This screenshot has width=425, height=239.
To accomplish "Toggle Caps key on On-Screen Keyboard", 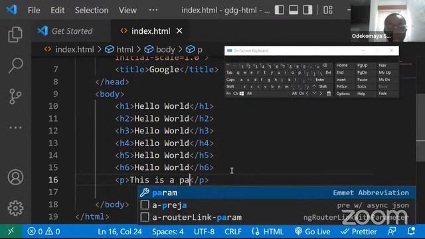I will [230, 80].
